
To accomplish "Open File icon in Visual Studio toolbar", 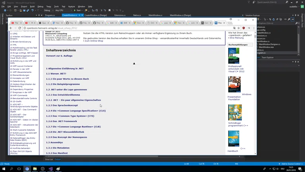I will click(x=21, y=10).
